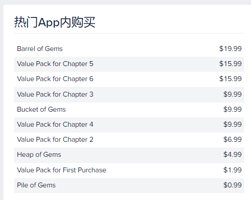Image resolution: width=251 pixels, height=200 pixels.
Task: Select Value Pack for Chapter 6
Action: click(129, 79)
